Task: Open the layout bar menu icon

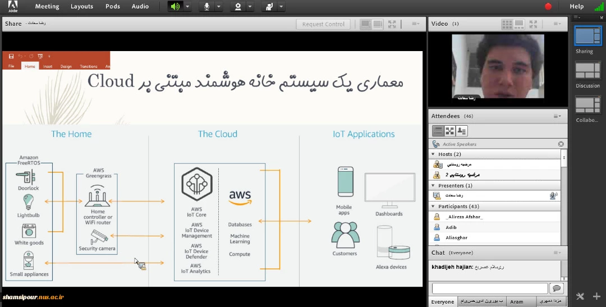Action: [577, 17]
